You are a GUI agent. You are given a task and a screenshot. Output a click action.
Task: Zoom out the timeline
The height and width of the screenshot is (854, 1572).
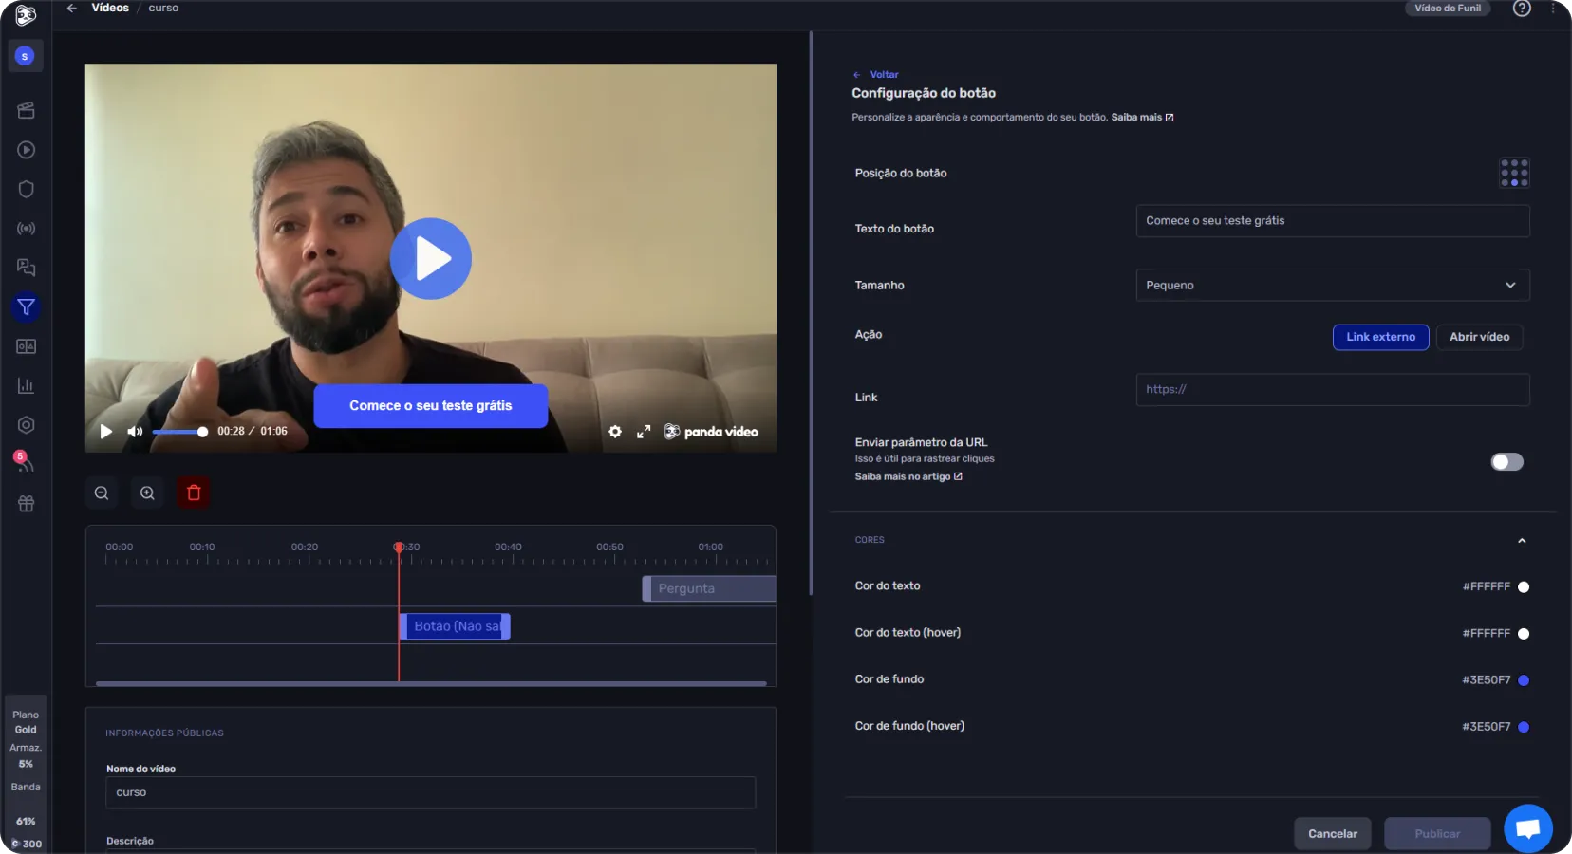click(x=102, y=492)
